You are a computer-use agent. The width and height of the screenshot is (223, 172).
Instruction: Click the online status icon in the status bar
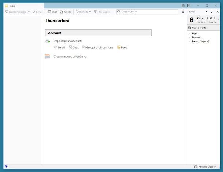click(x=6, y=166)
